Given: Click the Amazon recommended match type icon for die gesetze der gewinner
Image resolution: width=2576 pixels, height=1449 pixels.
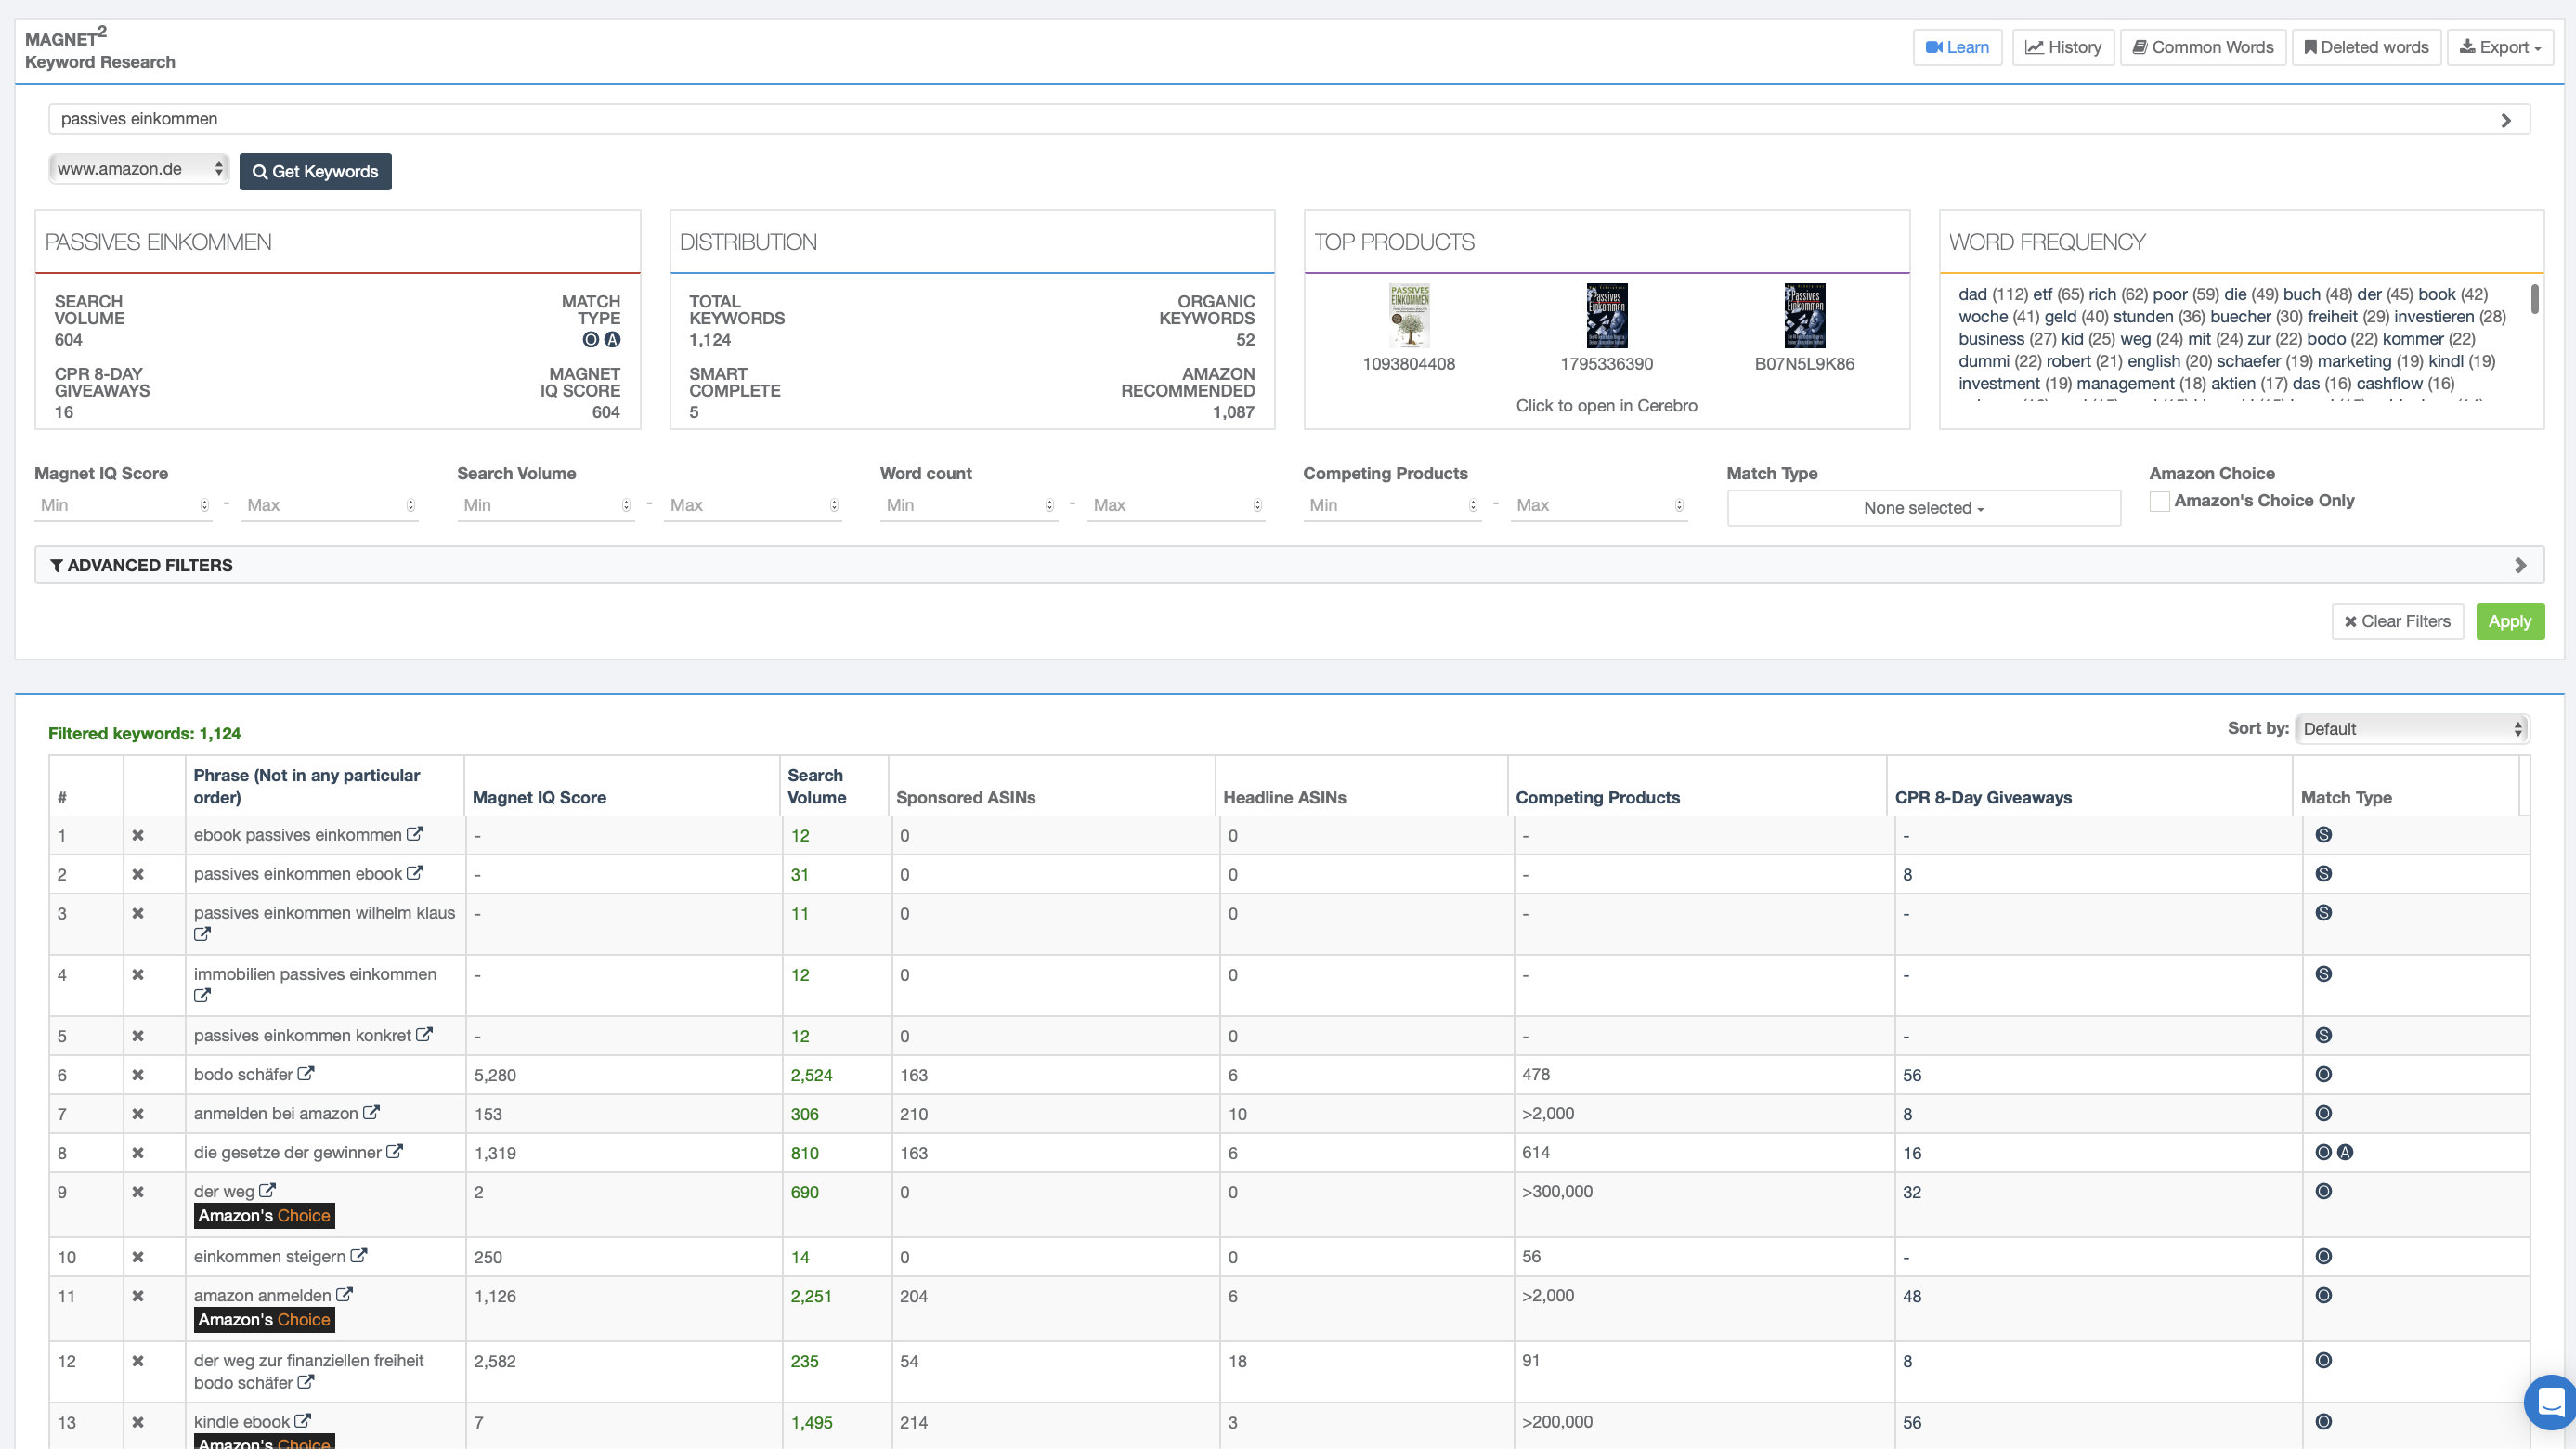Looking at the screenshot, I should 2345,1153.
